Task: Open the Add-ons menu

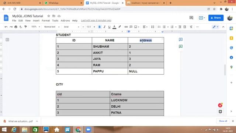Action: 65,21
